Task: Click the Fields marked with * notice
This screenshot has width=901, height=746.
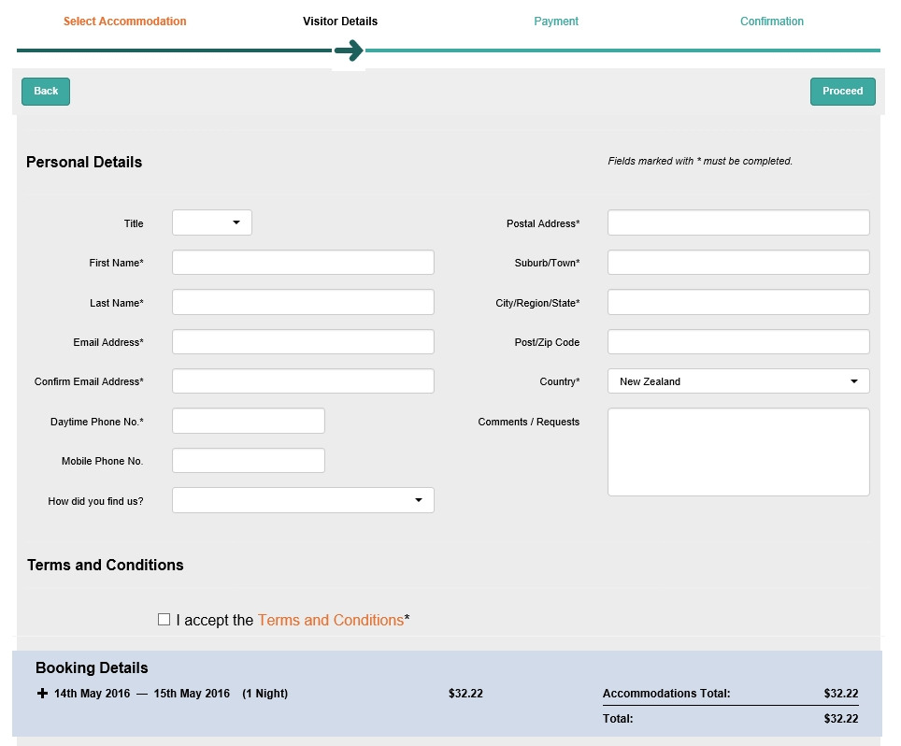Action: click(x=700, y=161)
